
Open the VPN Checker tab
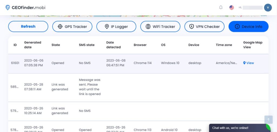pyautogui.click(x=205, y=27)
